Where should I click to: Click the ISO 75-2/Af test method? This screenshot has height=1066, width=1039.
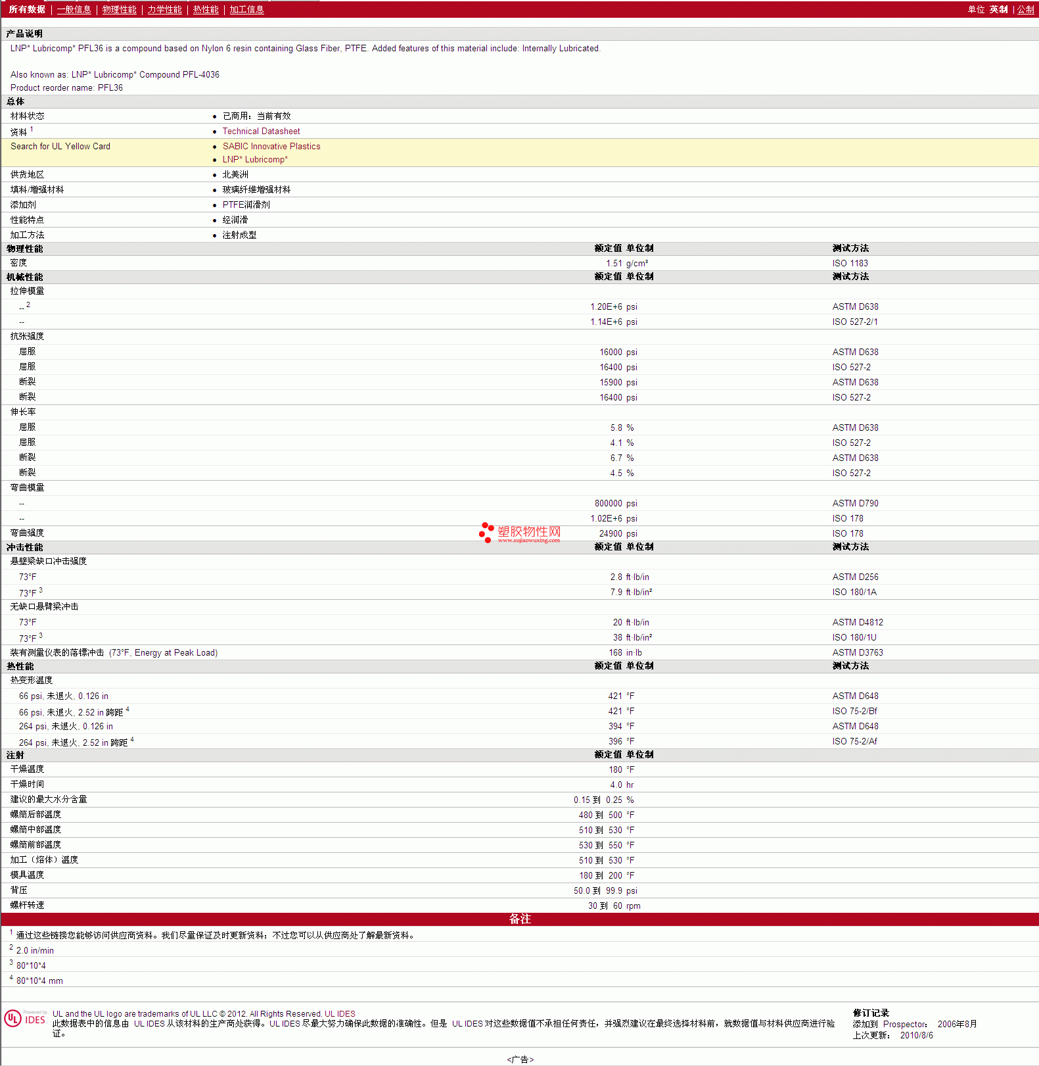tap(854, 742)
